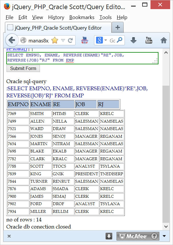
Task: Click the TURNER name cell
Action: (x=40, y=181)
